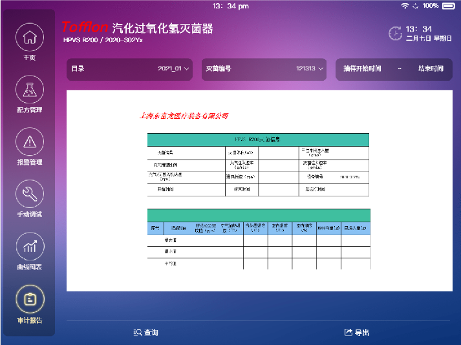Screen dimensions: 461x345
Task: Click the magnifier icon next to 查询
Action: tap(137, 332)
